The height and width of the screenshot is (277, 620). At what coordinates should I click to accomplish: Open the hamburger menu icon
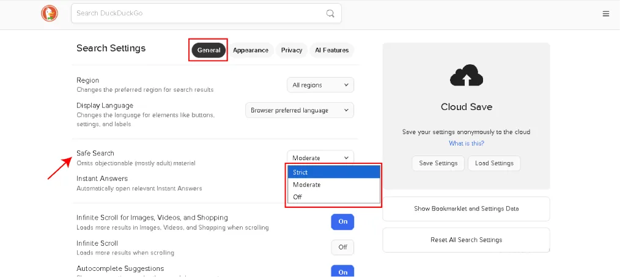pos(606,14)
